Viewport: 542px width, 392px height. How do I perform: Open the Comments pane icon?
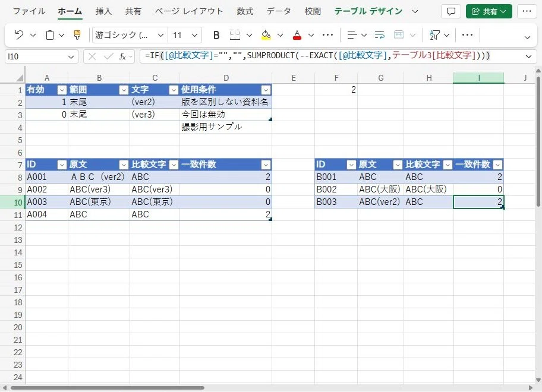pyautogui.click(x=450, y=11)
